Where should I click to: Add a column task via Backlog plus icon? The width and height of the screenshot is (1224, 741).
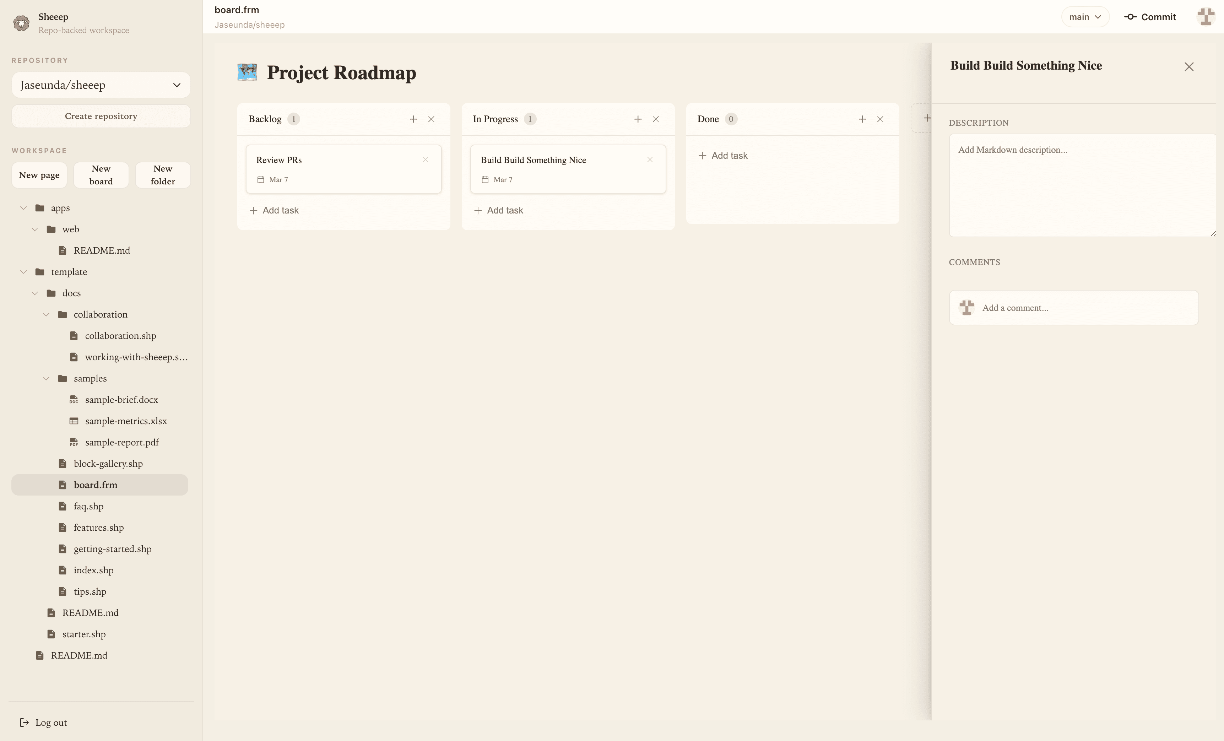click(x=414, y=119)
